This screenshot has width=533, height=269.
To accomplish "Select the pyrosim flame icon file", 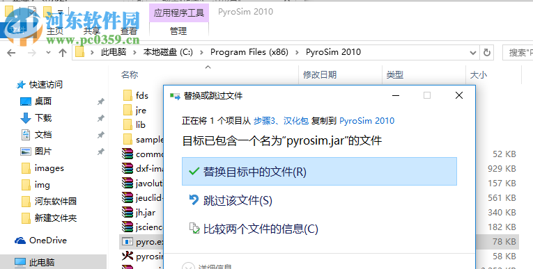I will point(128,256).
